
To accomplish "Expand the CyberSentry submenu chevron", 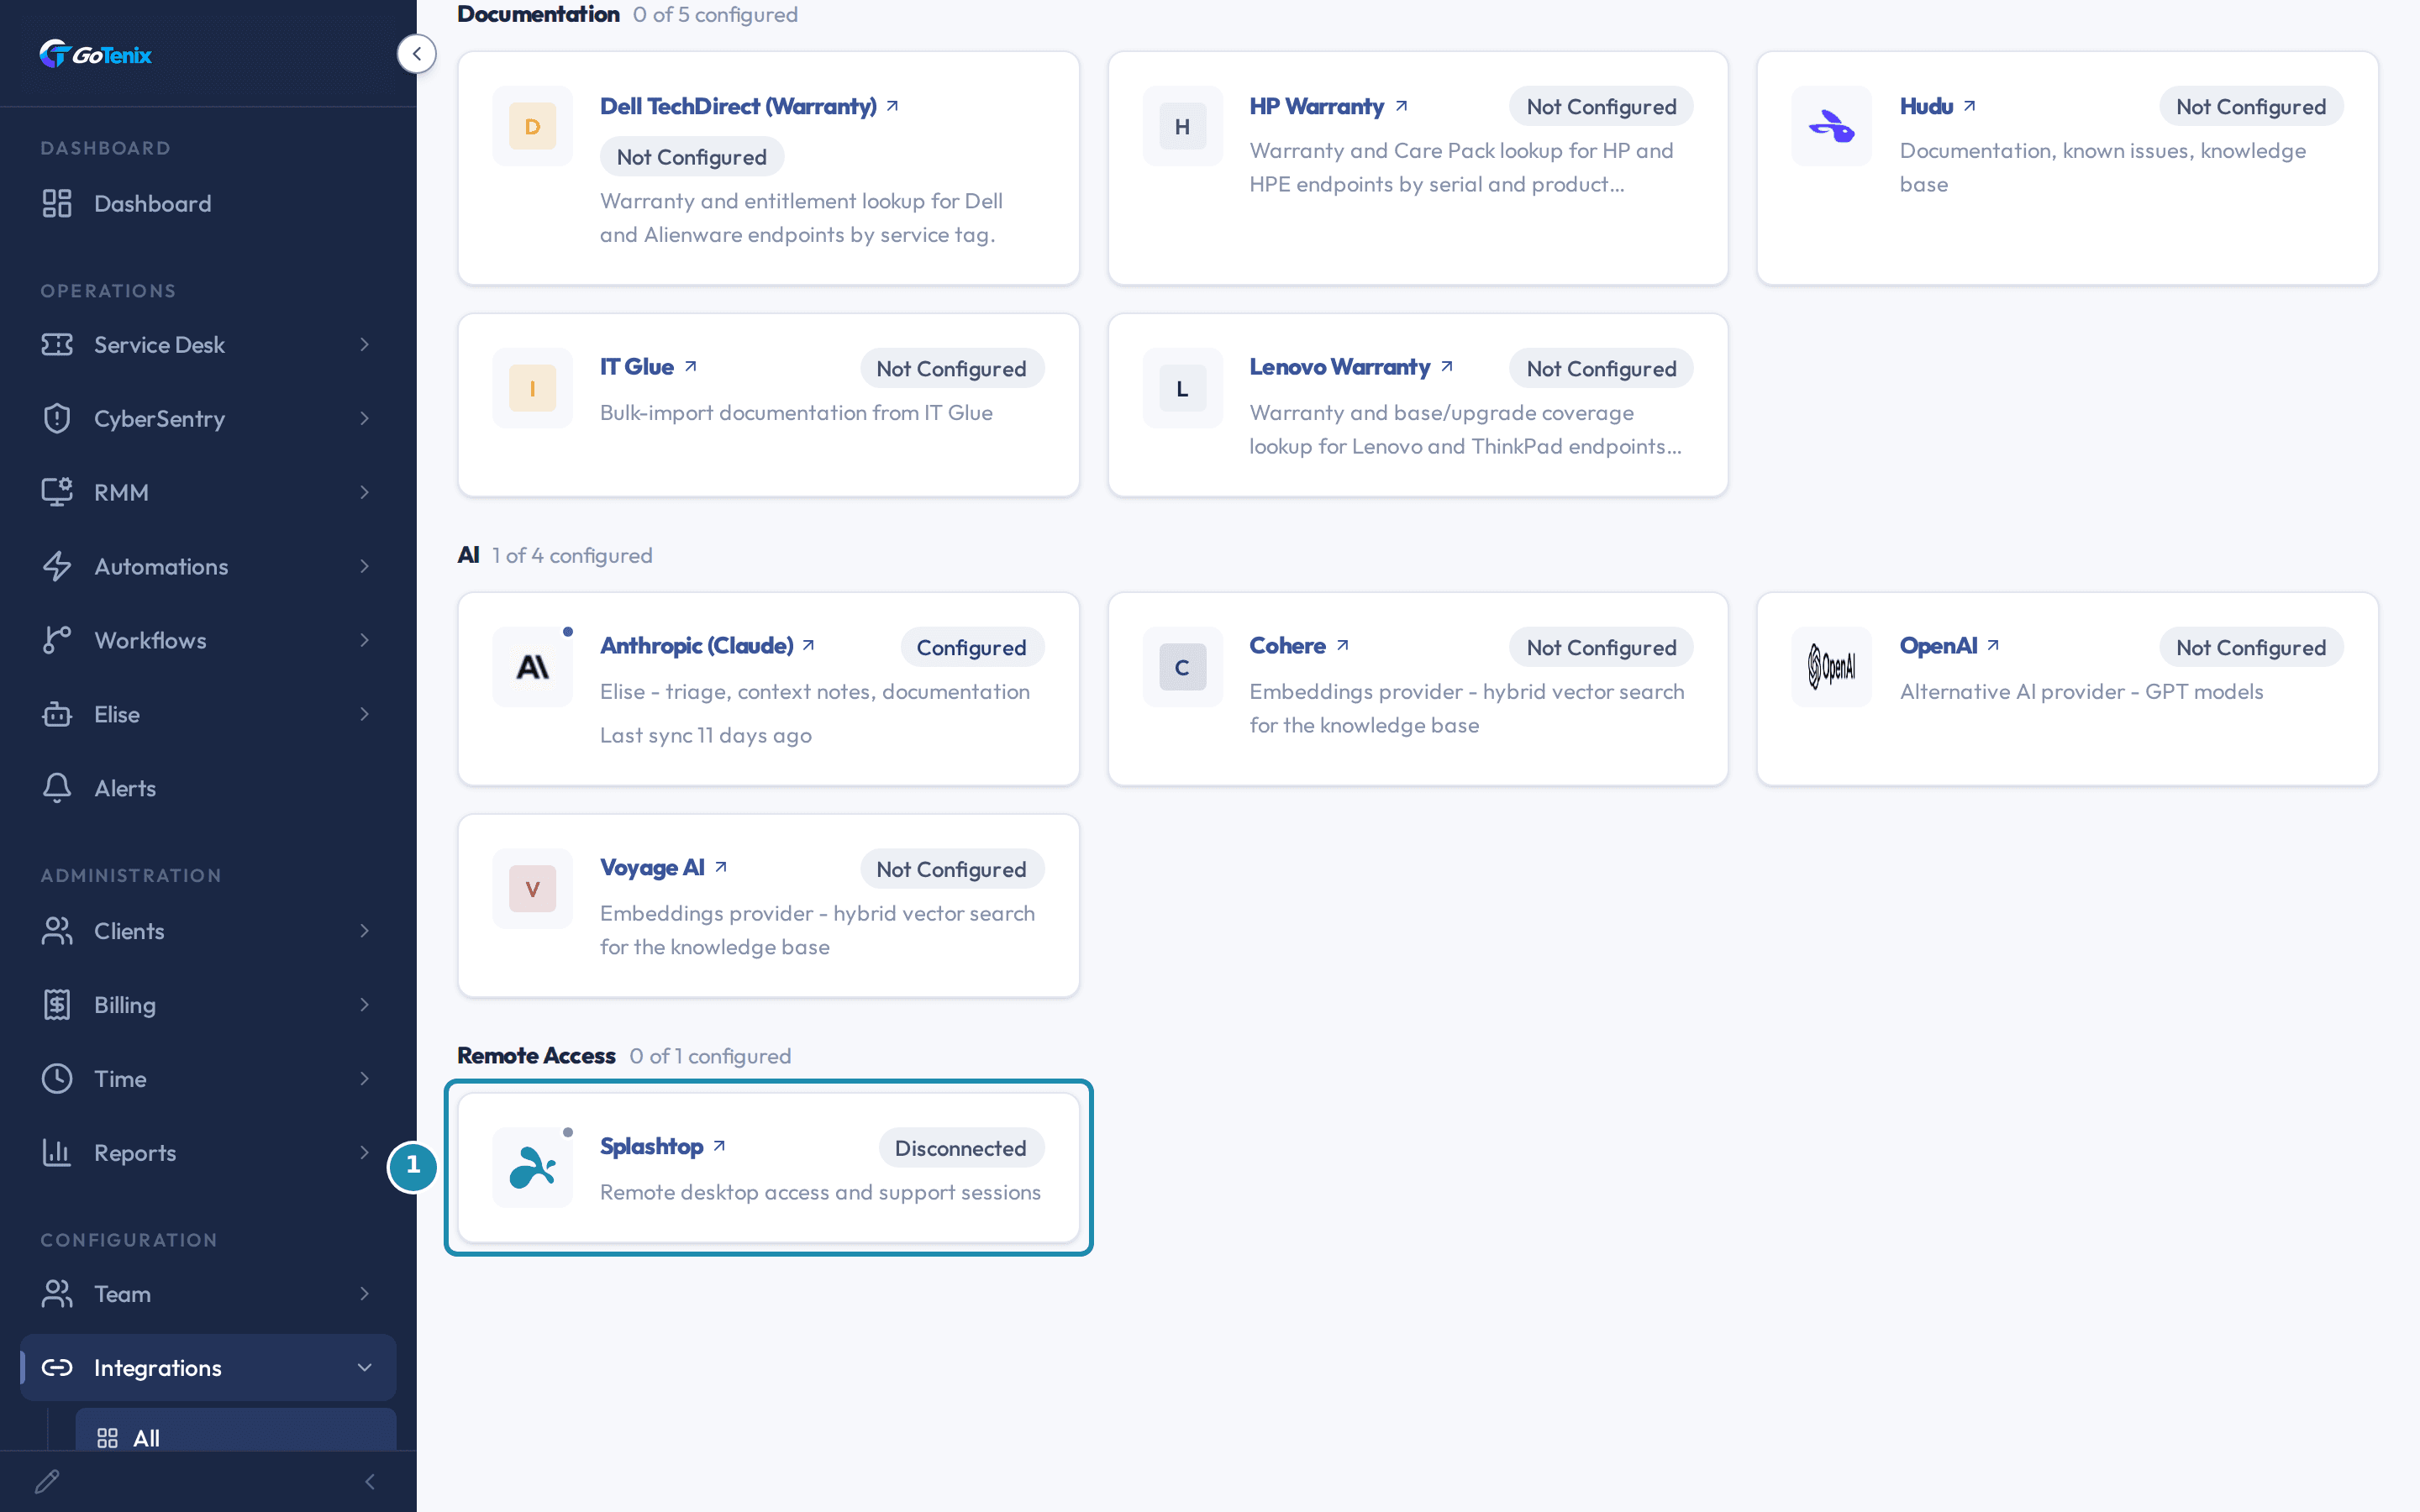I will 365,418.
